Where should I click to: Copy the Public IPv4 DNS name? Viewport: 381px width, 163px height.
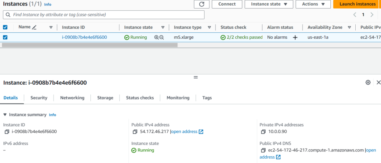[x=263, y=150]
